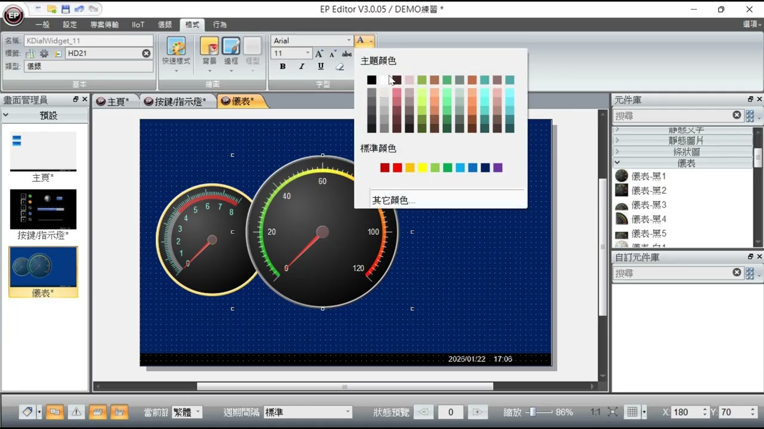Click the gear icon beside the 標籤 field
This screenshot has width=764, height=429.
[44, 54]
